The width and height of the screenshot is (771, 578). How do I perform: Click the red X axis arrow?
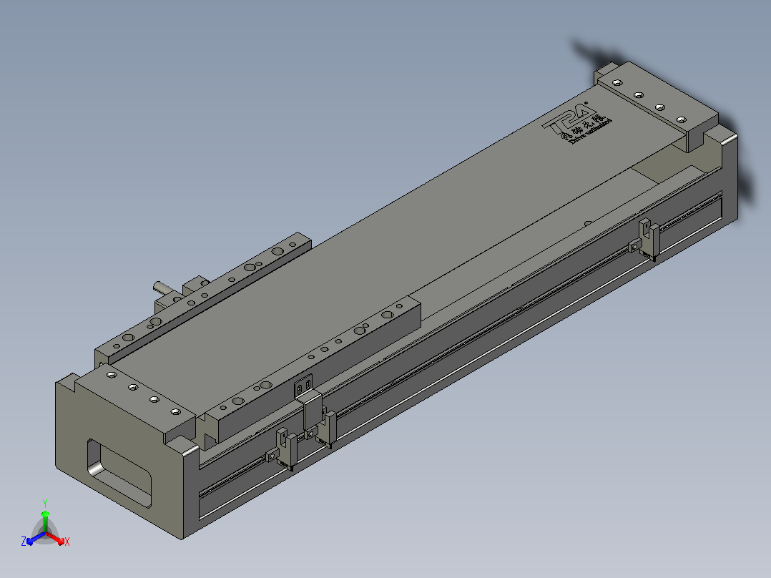coord(55,538)
